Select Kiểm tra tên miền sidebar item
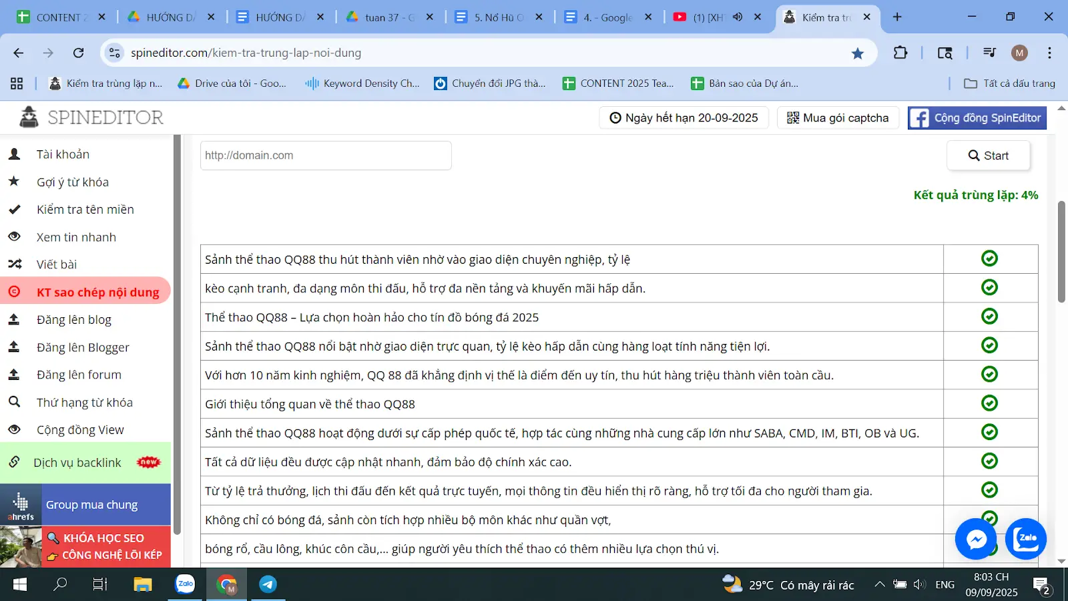The height and width of the screenshot is (601, 1068). [x=85, y=210]
